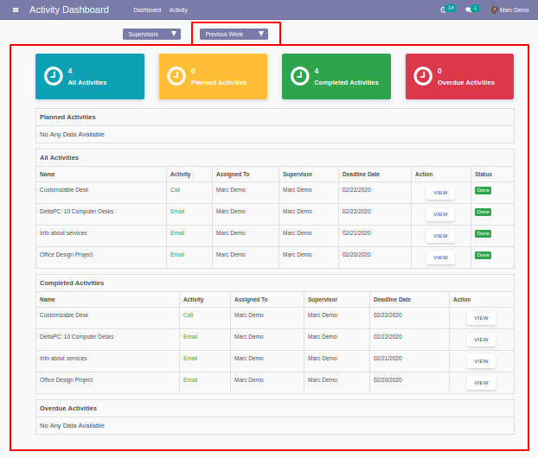This screenshot has height=458, width=538.
Task: Open the Dashboard menu
Action: (x=147, y=10)
